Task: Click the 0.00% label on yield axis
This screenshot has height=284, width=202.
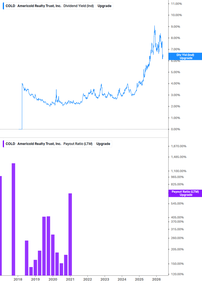Action: 176,129
